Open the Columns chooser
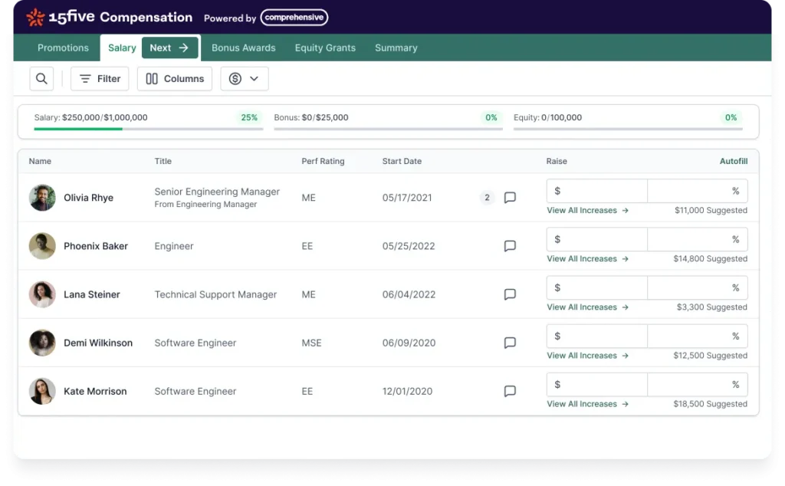Image resolution: width=785 pixels, height=486 pixels. (175, 78)
